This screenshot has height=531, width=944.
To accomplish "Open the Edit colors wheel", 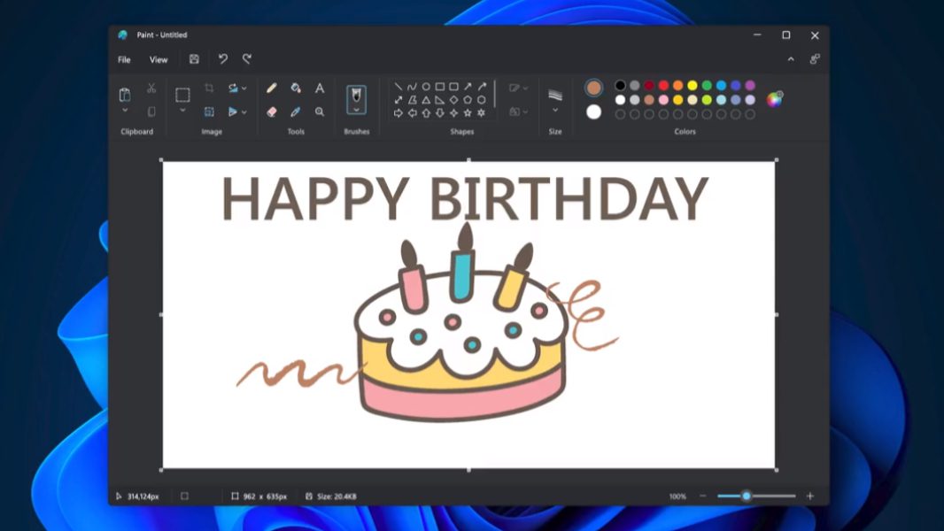I will (x=774, y=99).
